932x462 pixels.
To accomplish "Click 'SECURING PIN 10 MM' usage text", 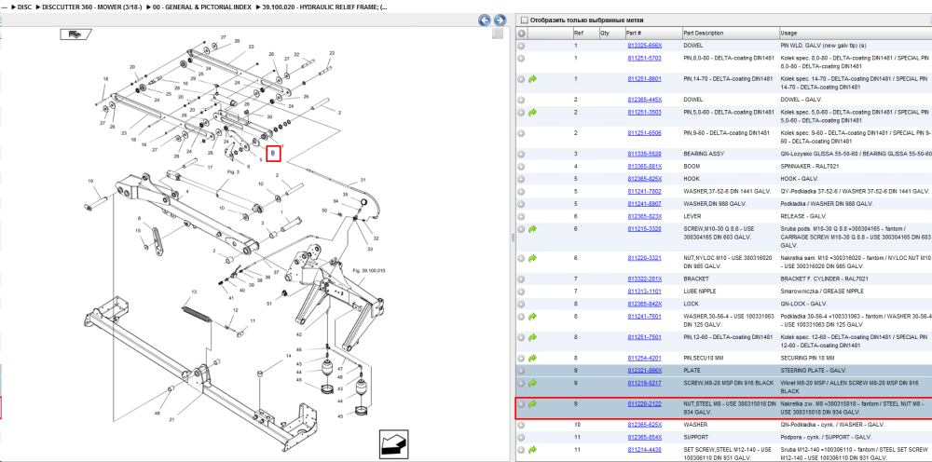I will tap(808, 358).
